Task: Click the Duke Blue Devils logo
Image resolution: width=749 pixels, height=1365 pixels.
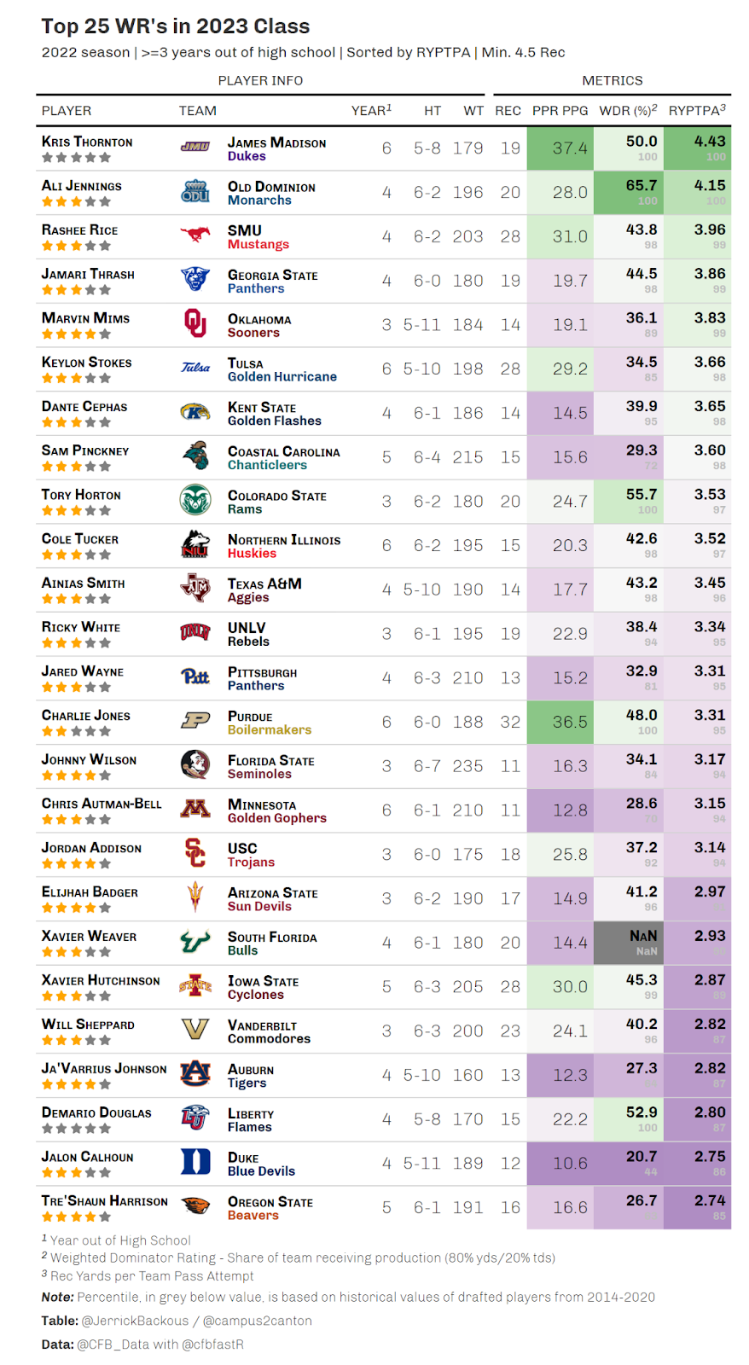Action: pyautogui.click(x=195, y=1162)
